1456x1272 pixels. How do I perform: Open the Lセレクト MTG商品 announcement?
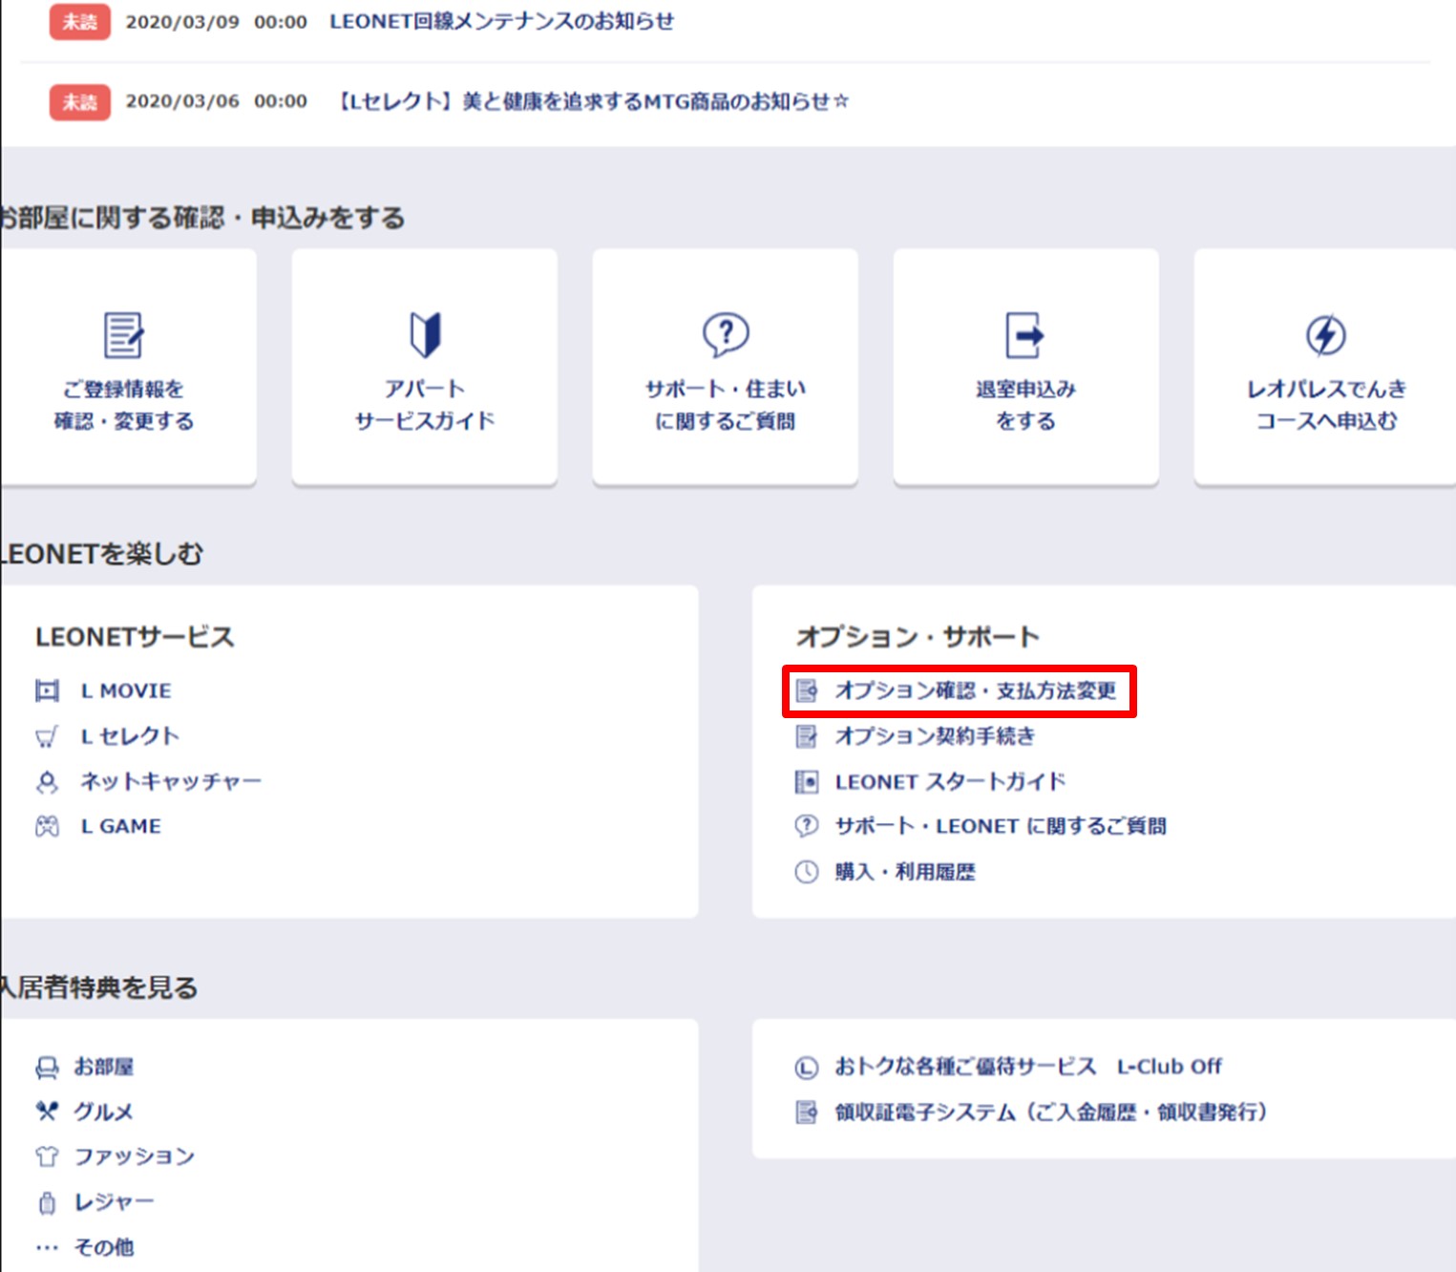[593, 101]
